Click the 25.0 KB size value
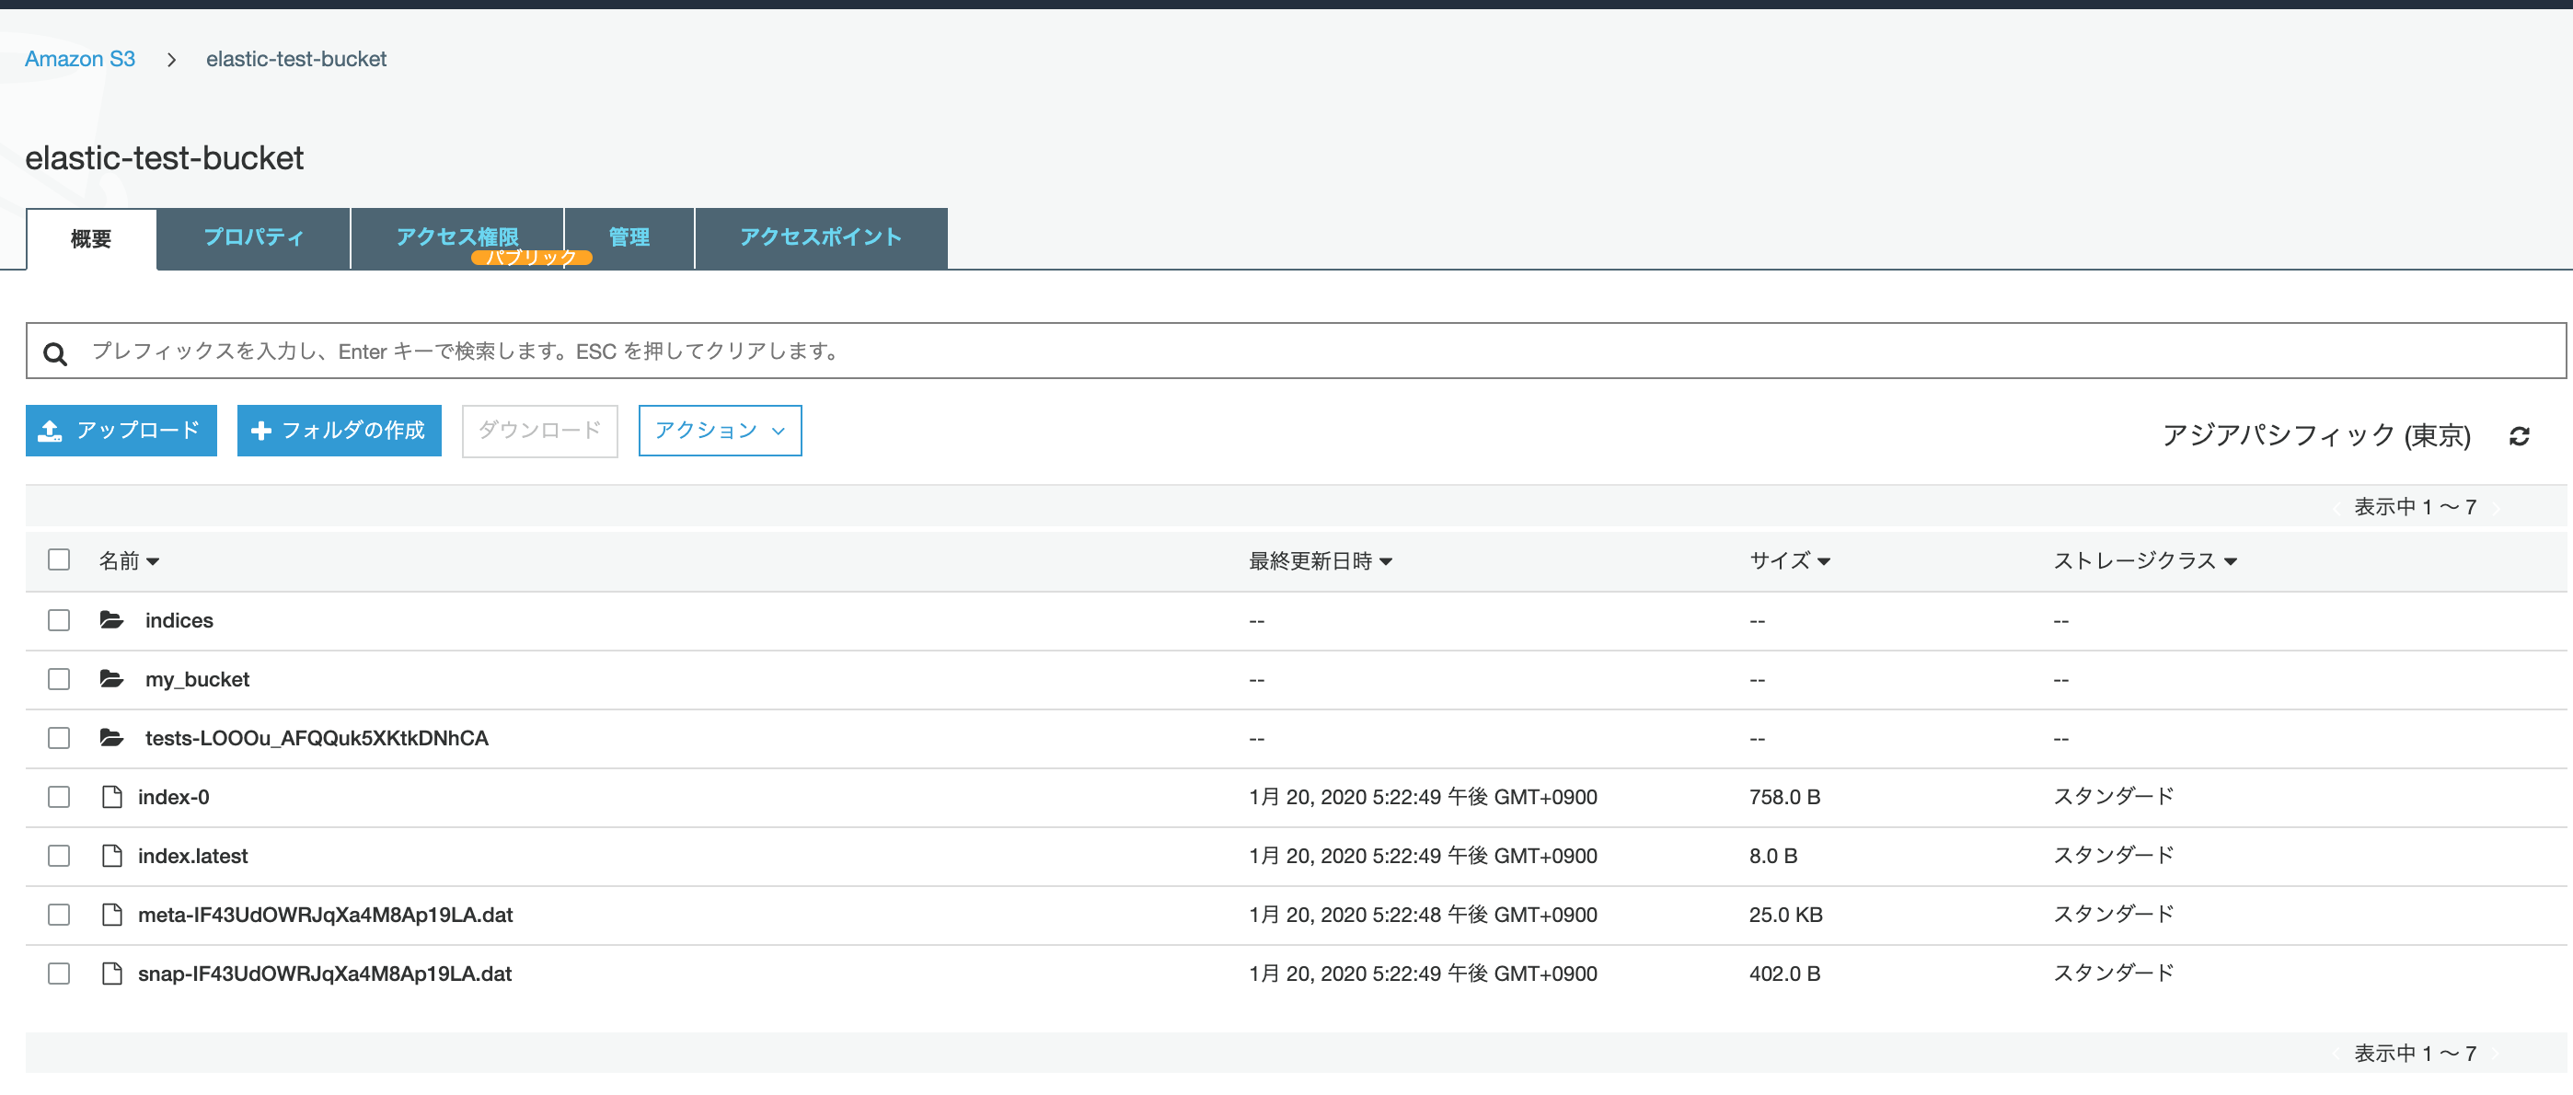This screenshot has height=1095, width=2573. 1786,916
